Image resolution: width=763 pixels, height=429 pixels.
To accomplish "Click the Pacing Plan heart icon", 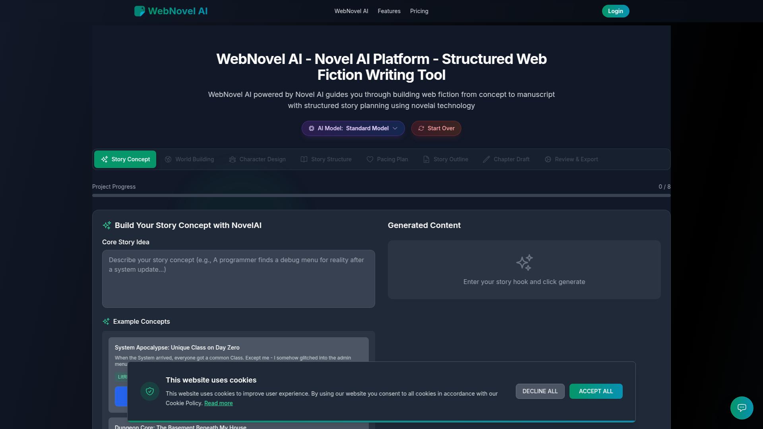I will pyautogui.click(x=370, y=159).
